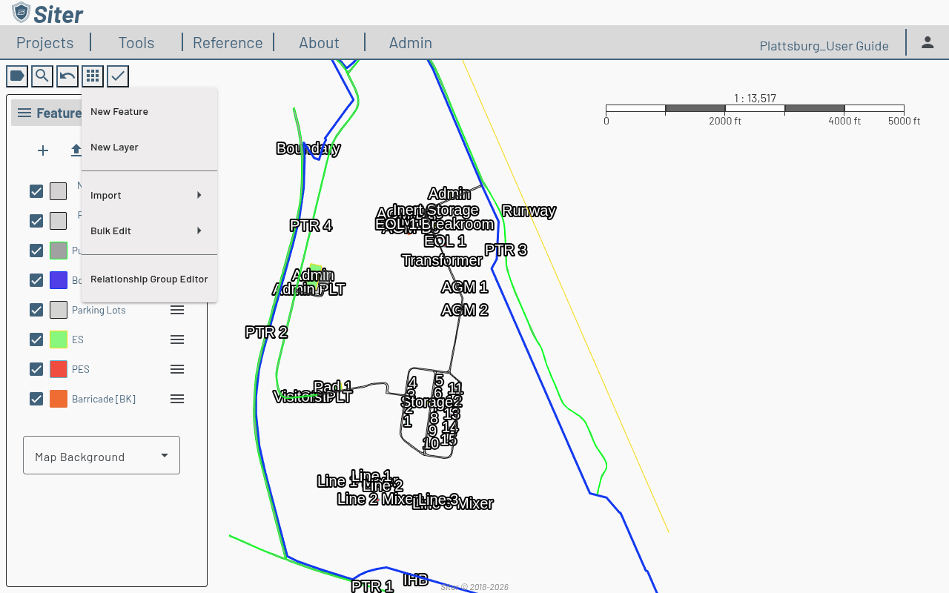
Task: Toggle the gray-swatch third layer checkbox
Action: point(36,251)
